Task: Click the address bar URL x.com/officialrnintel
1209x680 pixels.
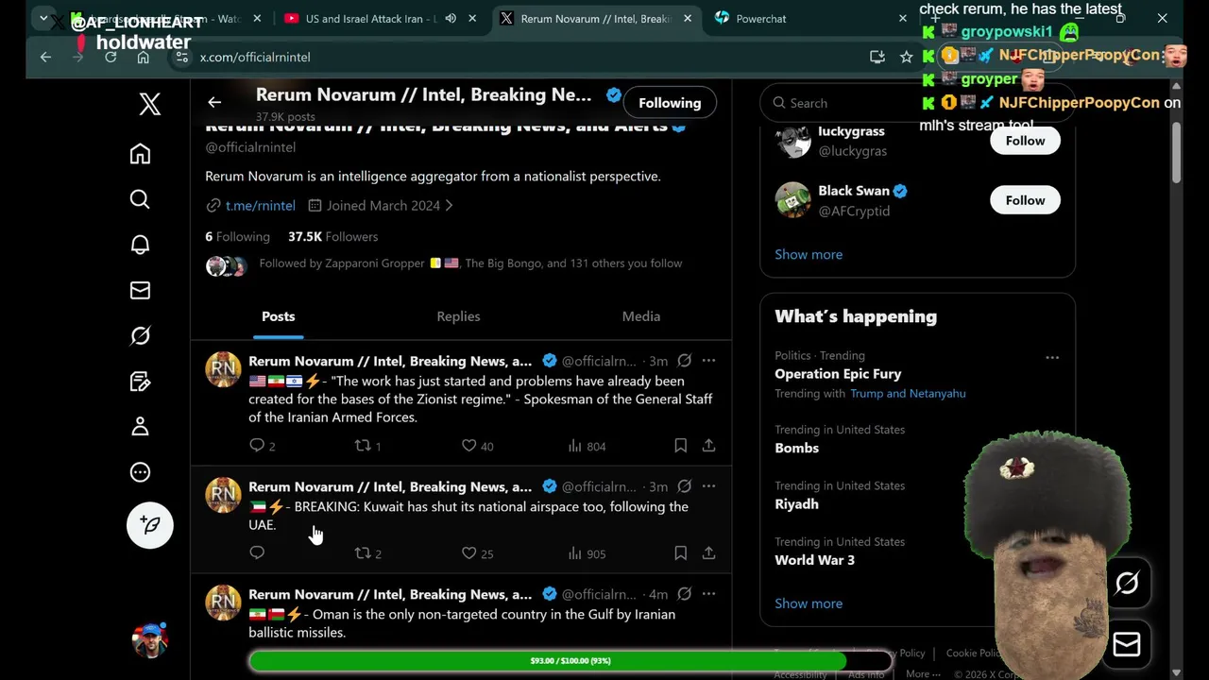Action: click(255, 57)
